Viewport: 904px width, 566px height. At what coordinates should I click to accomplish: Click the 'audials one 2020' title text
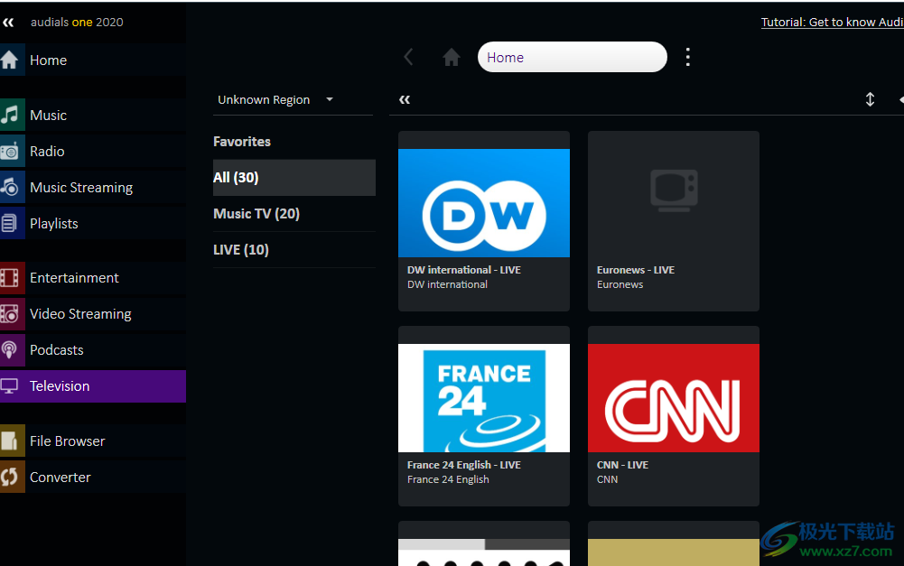pos(77,22)
